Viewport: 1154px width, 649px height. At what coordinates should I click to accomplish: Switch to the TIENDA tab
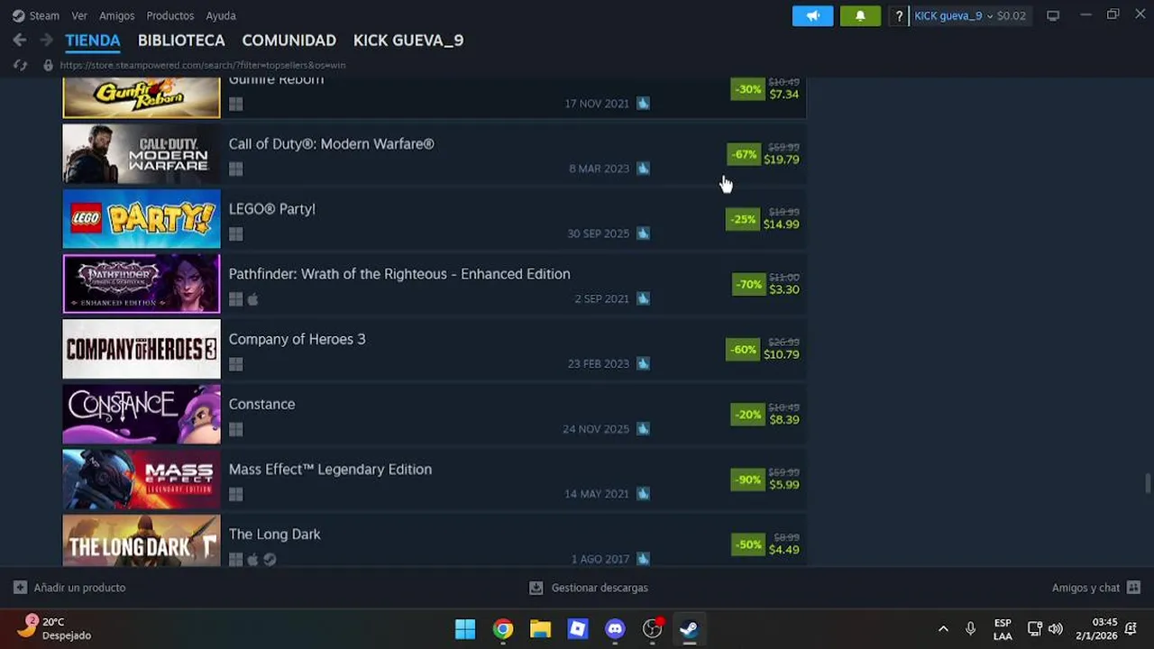tap(93, 41)
